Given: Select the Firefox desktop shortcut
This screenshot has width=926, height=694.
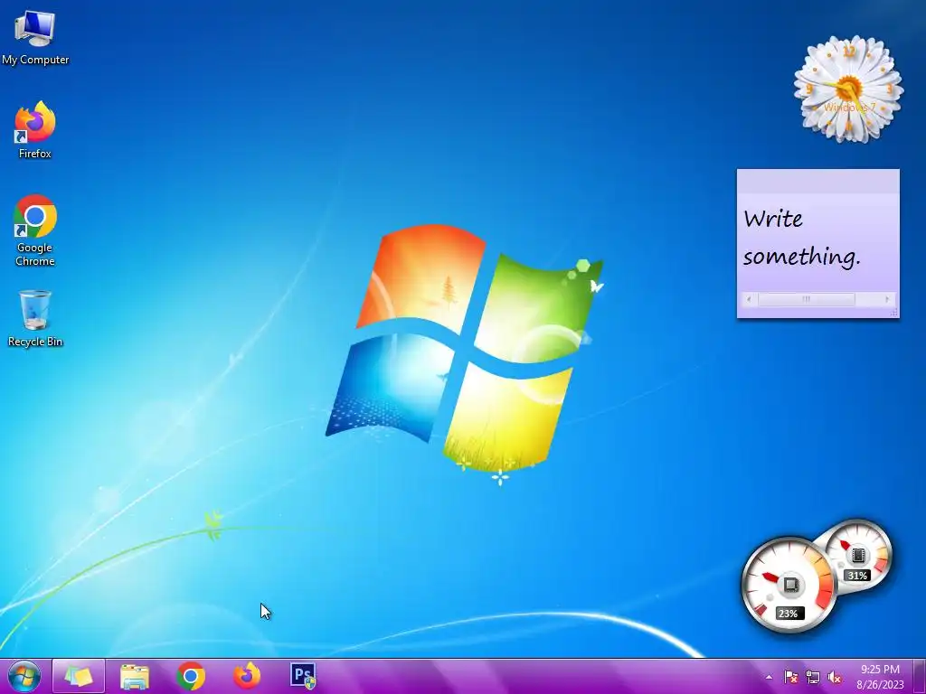Looking at the screenshot, I should 35,130.
